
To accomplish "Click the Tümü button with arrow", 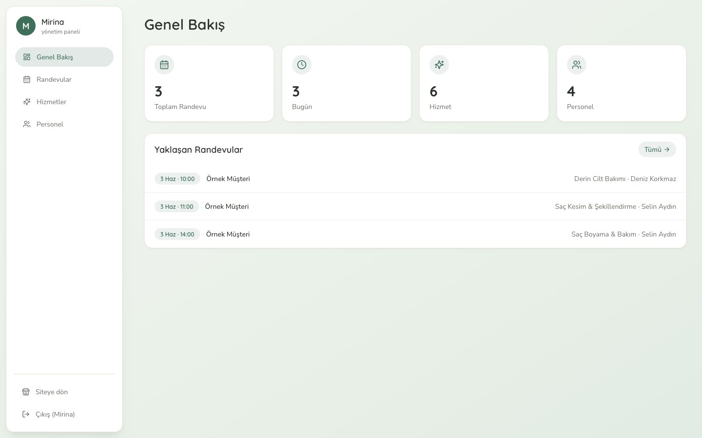I will 657,149.
